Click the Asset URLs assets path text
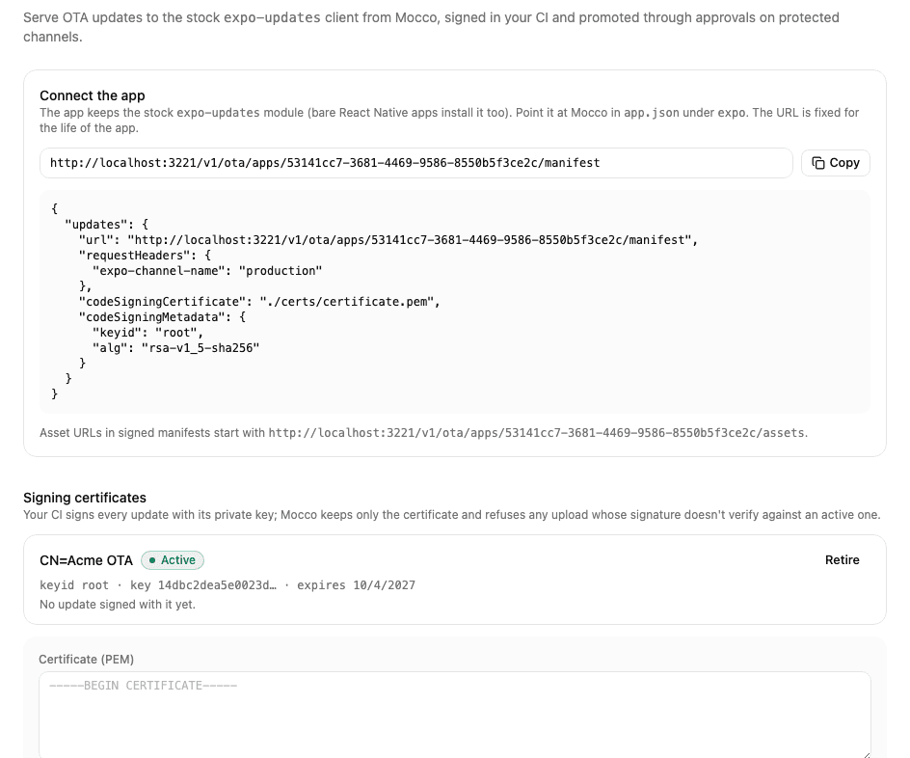The image size is (910, 758). [x=537, y=433]
